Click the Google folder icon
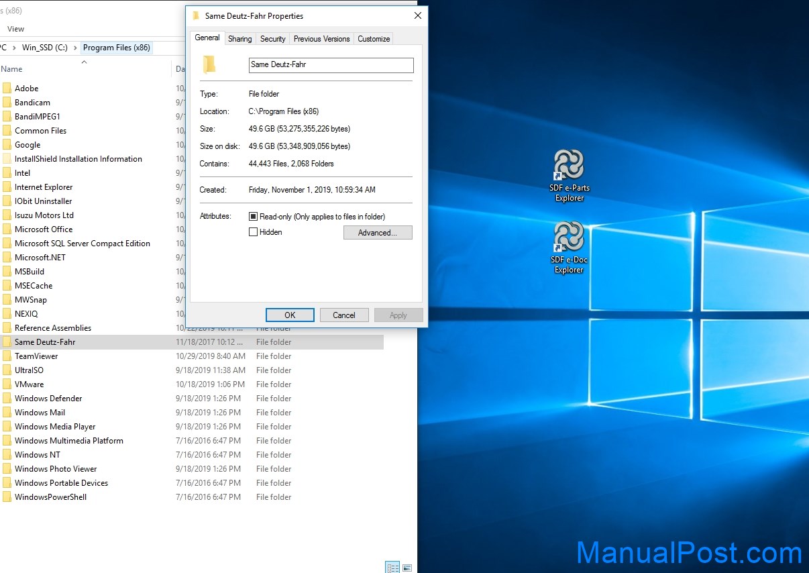 pyautogui.click(x=7, y=145)
